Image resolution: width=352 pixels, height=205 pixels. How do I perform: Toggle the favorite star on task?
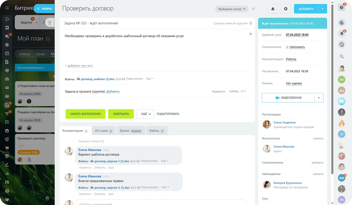[251, 34]
